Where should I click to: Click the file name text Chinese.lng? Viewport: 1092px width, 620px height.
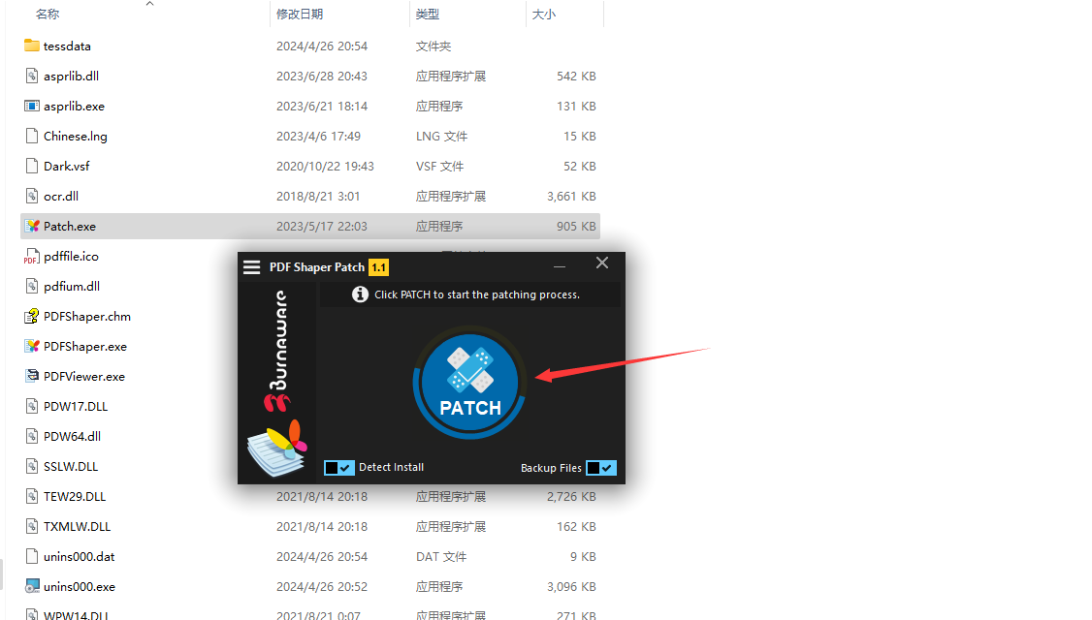coord(76,136)
